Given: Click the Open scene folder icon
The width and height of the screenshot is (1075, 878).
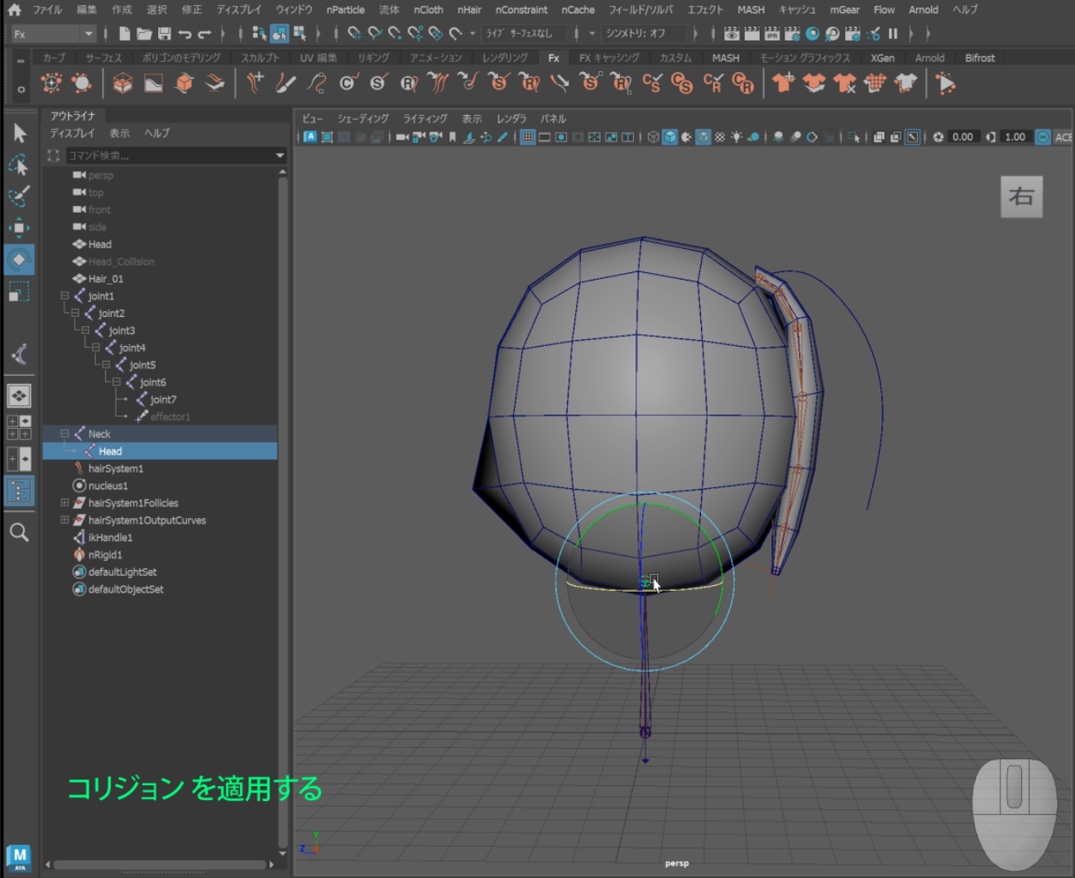Looking at the screenshot, I should click(x=144, y=34).
